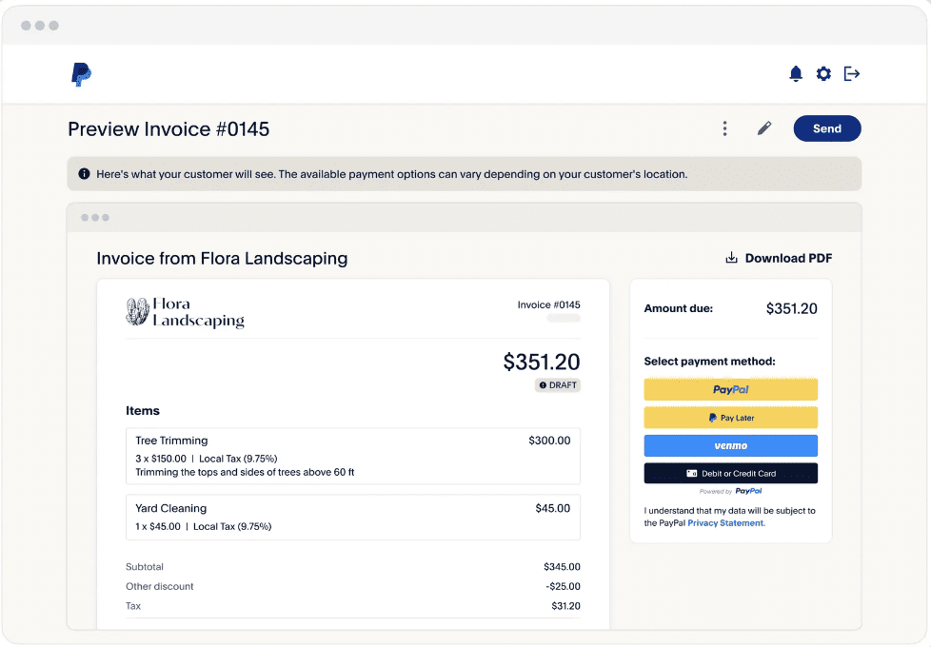
Task: Open settings gear icon
Action: pos(823,73)
